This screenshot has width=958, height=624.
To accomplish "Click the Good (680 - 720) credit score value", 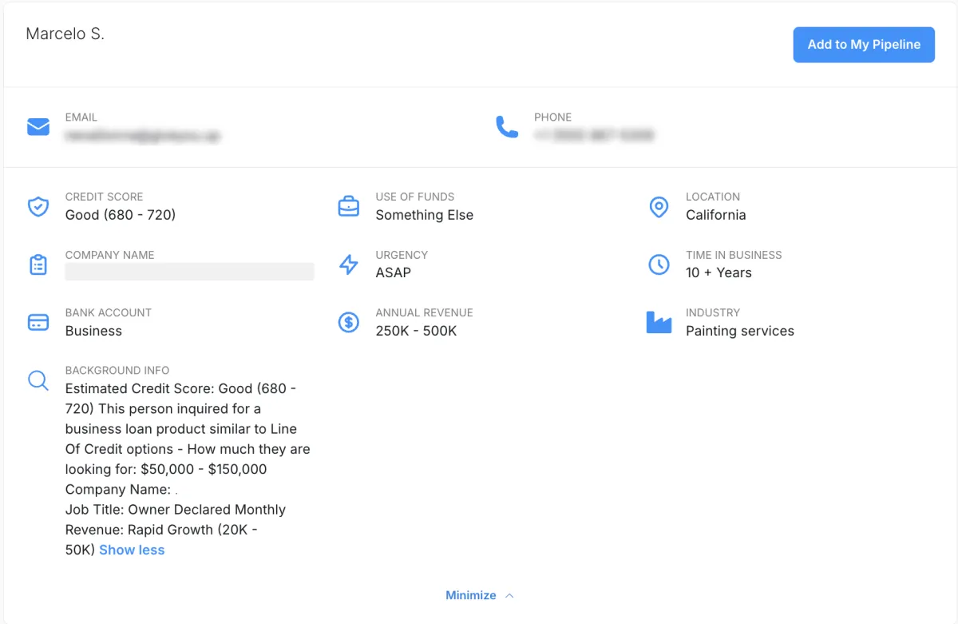I will click(x=121, y=215).
